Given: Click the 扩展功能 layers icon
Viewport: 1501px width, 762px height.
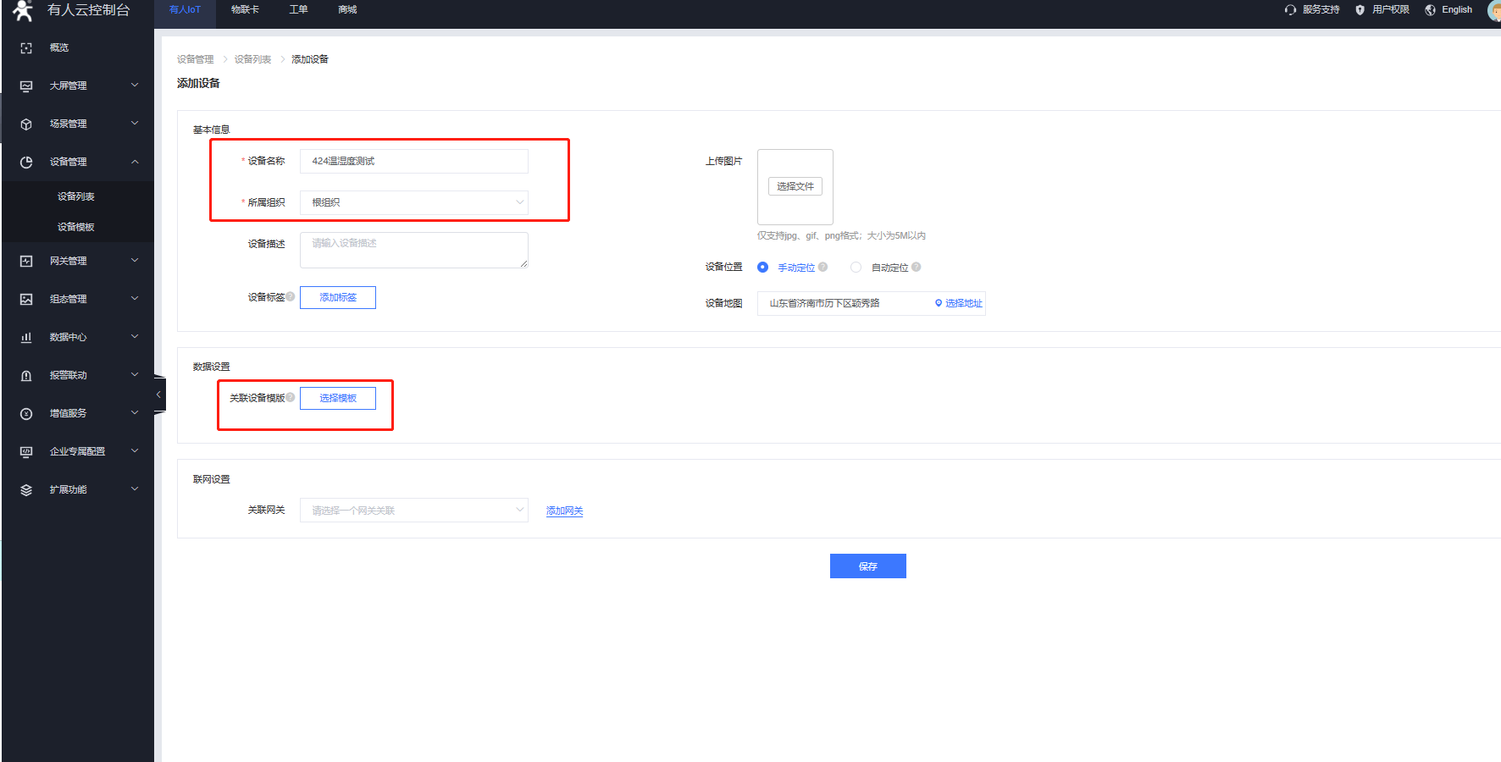Looking at the screenshot, I should click(x=26, y=490).
